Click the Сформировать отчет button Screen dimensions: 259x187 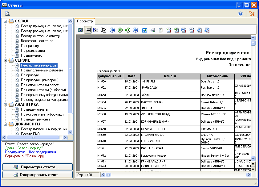(38, 175)
